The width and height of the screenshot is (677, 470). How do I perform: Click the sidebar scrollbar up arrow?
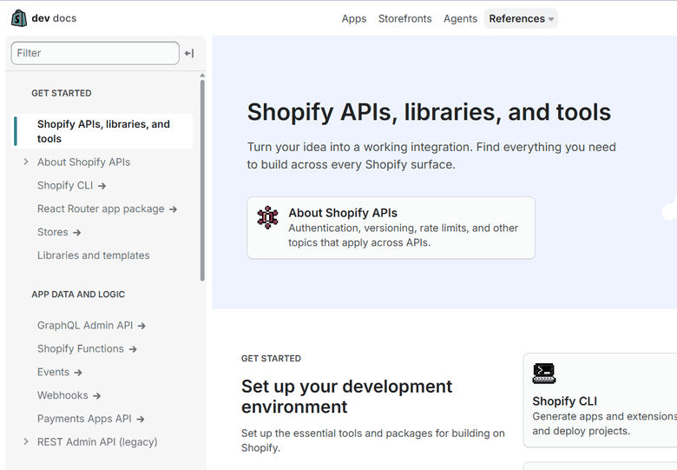point(202,76)
